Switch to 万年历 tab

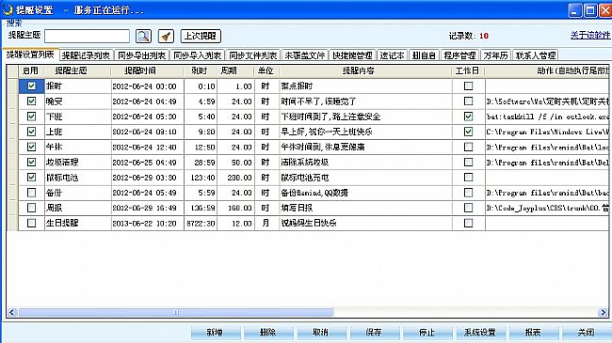coord(495,55)
